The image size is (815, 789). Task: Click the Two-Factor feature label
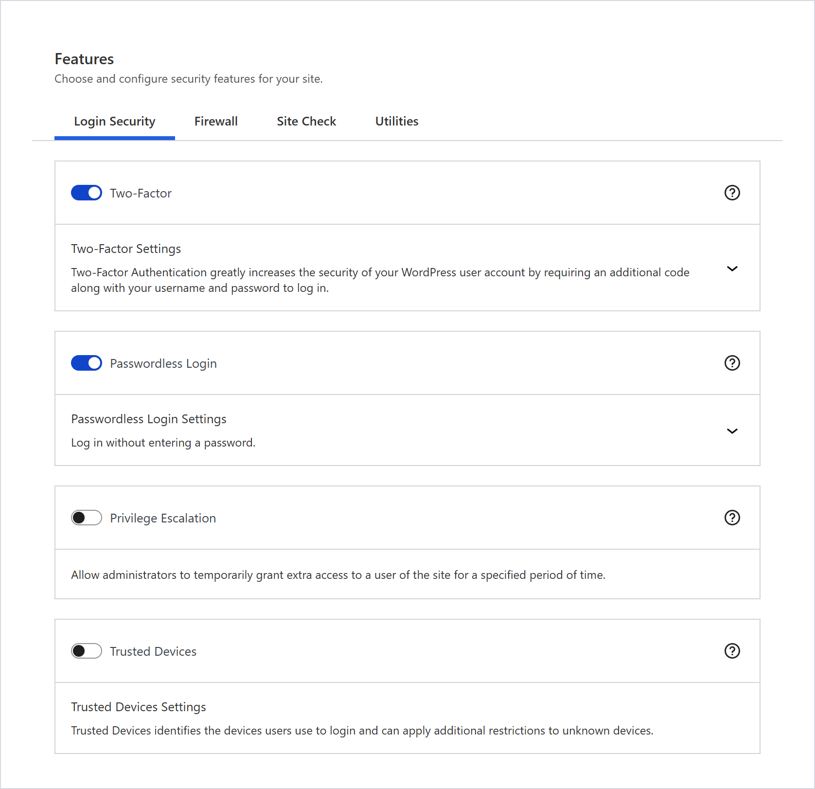click(x=141, y=193)
